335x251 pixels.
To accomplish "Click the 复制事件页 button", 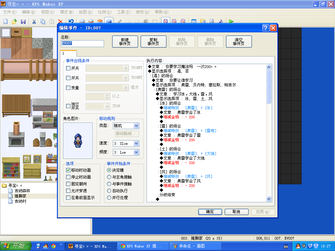I will [x=153, y=42].
